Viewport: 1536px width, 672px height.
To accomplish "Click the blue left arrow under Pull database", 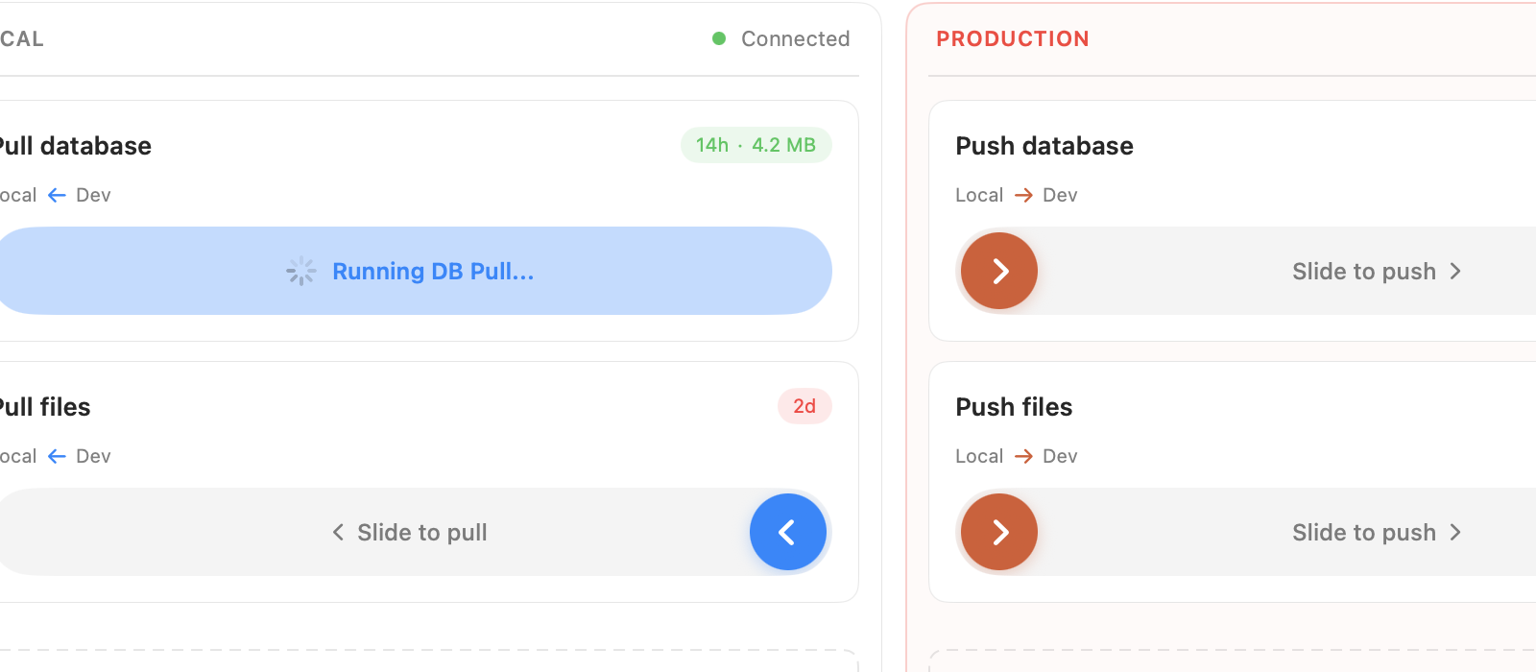I will click(x=57, y=195).
